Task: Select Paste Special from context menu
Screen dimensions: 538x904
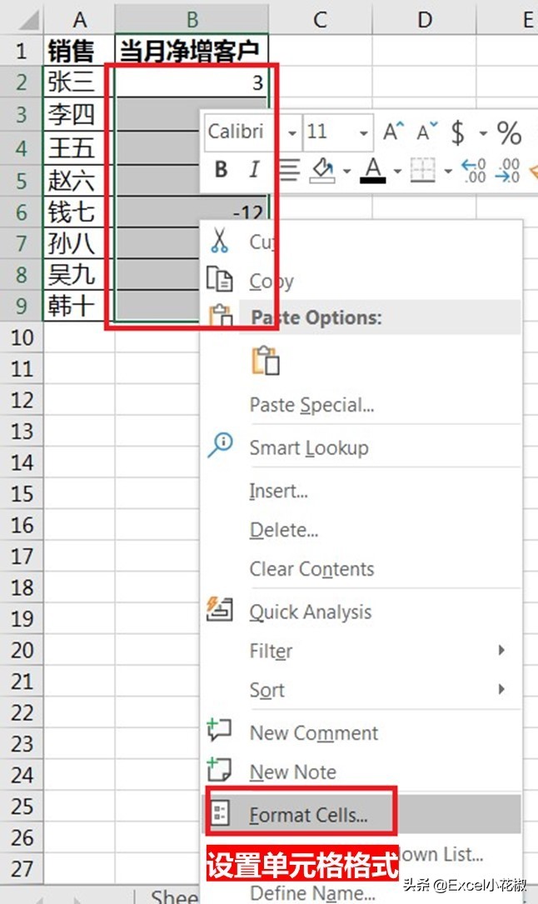Action: (311, 405)
